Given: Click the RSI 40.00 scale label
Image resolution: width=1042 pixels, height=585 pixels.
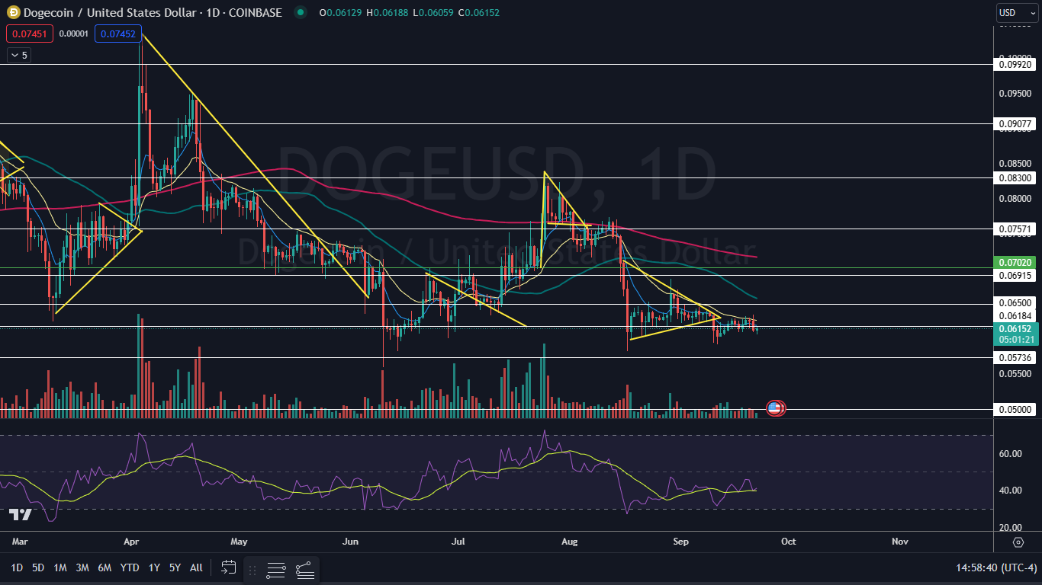Looking at the screenshot, I should point(1010,491).
